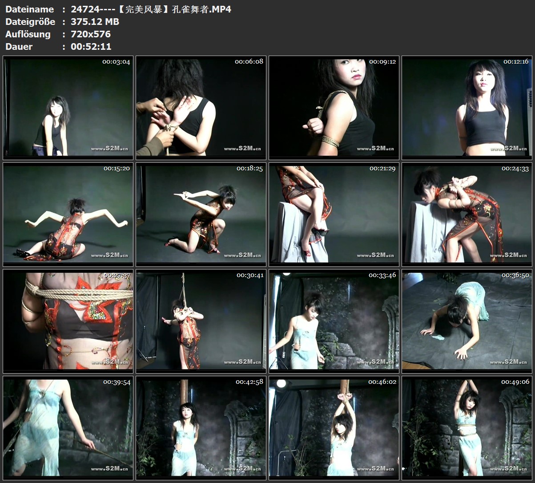Select the 00:36:50 frame thumbnail

[x=467, y=321]
